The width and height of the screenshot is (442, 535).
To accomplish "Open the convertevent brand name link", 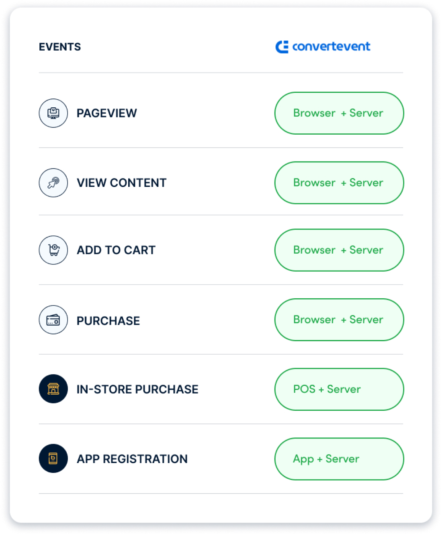I will click(x=331, y=47).
